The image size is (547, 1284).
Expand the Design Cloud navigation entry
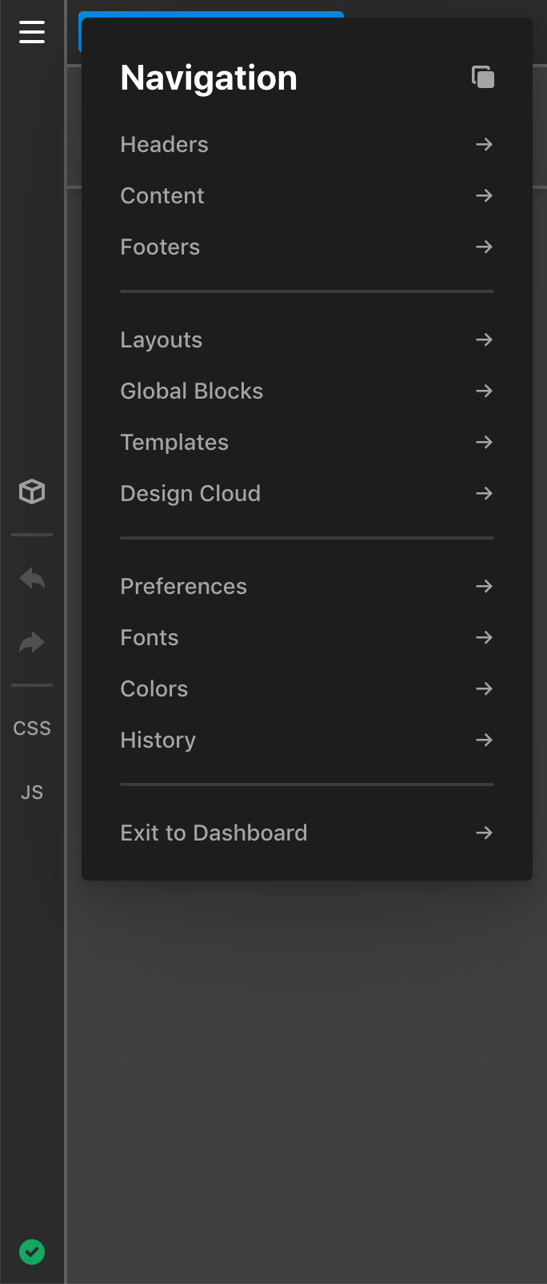(190, 494)
